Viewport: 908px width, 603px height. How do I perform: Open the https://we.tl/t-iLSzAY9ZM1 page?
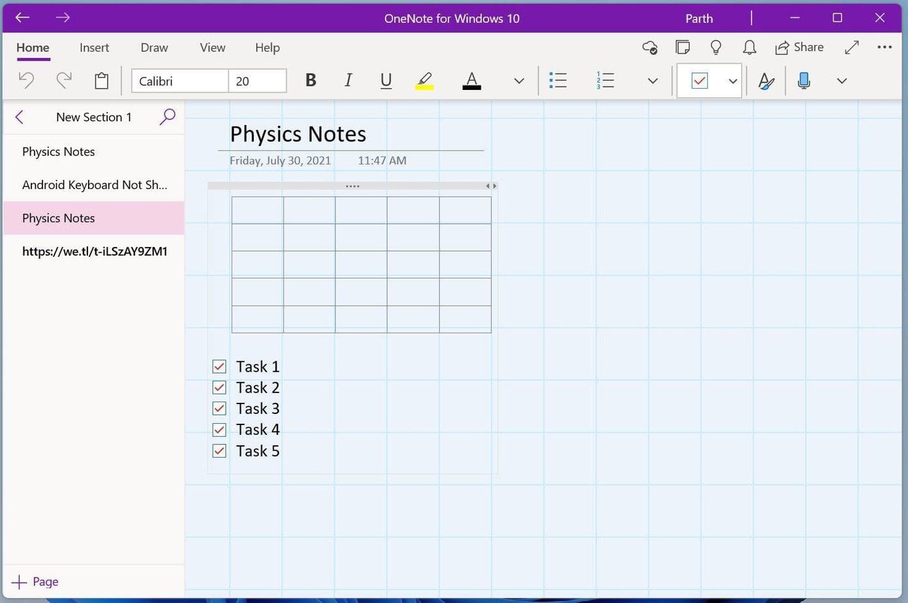pos(94,251)
